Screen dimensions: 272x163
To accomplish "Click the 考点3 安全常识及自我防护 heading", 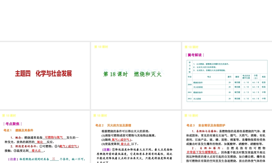I will 206,125.
